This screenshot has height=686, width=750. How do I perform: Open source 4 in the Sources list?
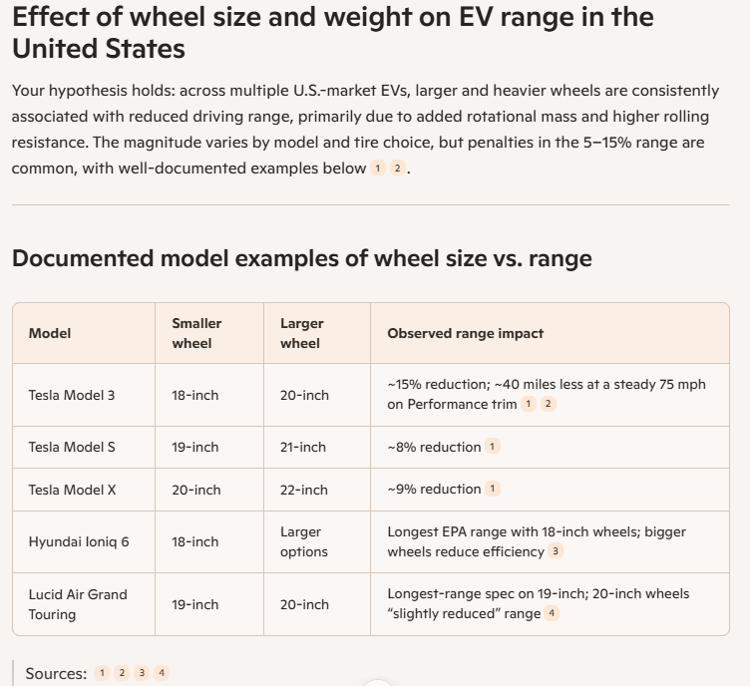pos(162,673)
